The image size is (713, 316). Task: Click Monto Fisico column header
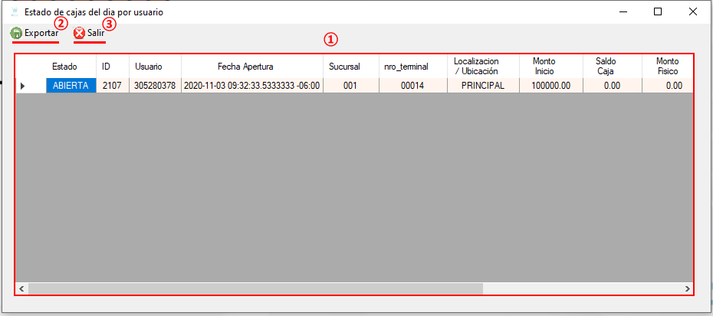[668, 67]
